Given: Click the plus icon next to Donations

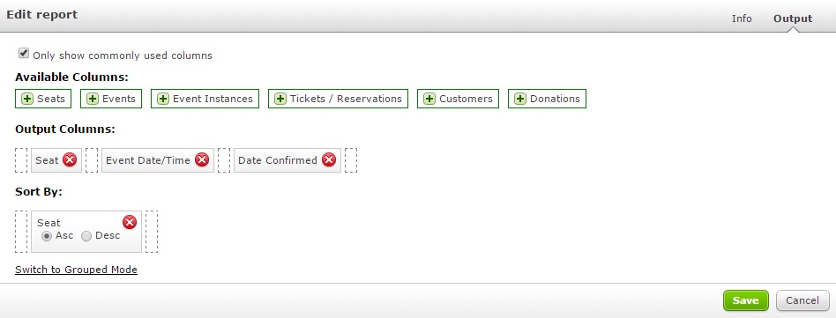Looking at the screenshot, I should [520, 99].
